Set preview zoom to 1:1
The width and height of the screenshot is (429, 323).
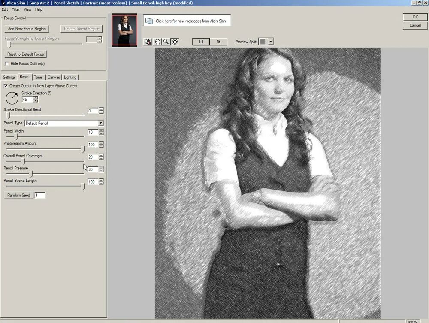point(201,42)
